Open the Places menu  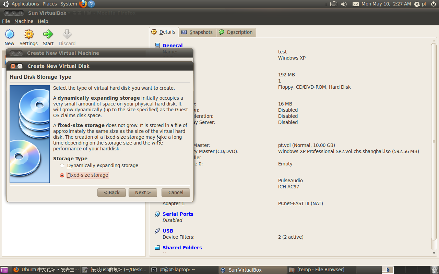pos(50,4)
